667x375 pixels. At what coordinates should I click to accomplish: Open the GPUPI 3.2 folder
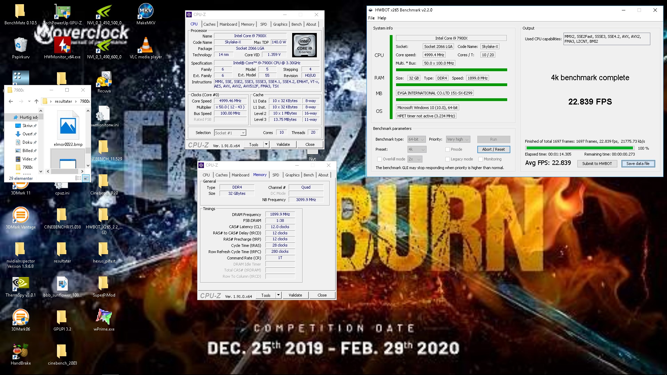pyautogui.click(x=62, y=320)
